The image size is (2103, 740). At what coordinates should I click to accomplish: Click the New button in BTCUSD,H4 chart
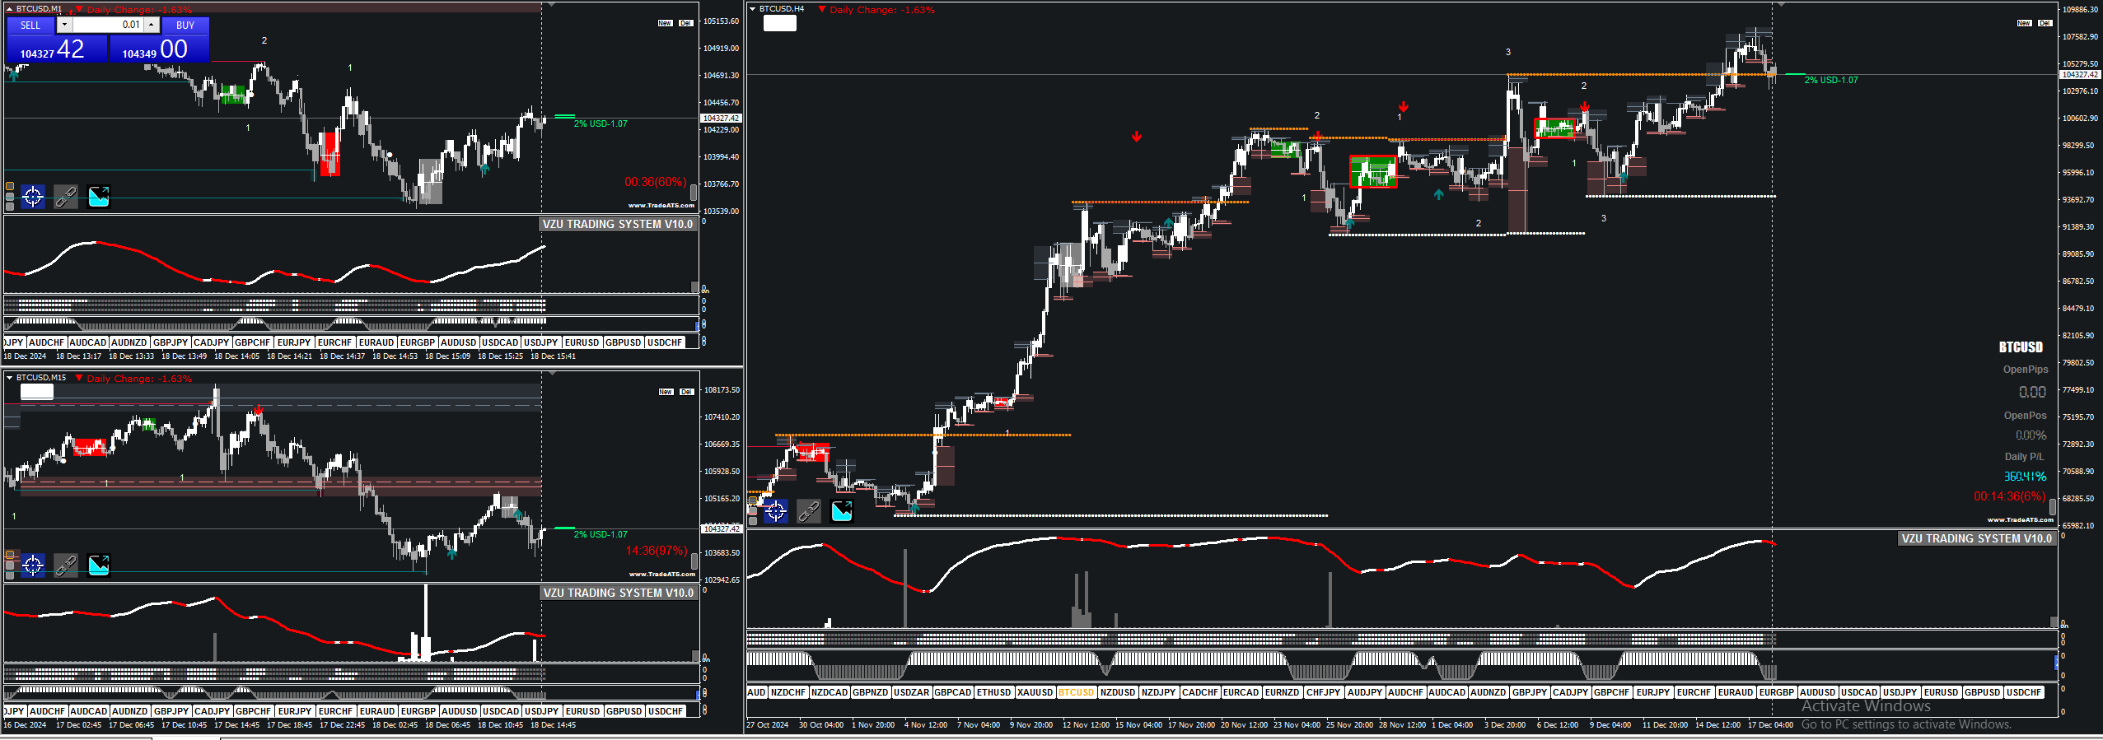[x=2025, y=23]
